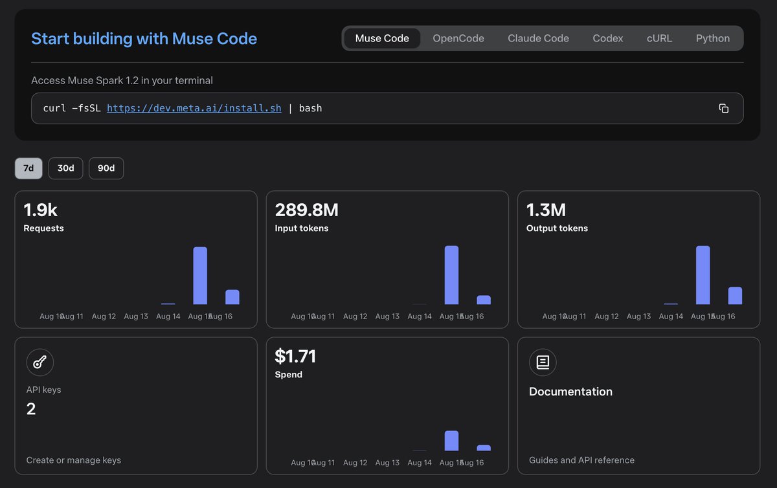Open the dev.meta.ai install.sh link
This screenshot has width=777, height=488.
[194, 108]
